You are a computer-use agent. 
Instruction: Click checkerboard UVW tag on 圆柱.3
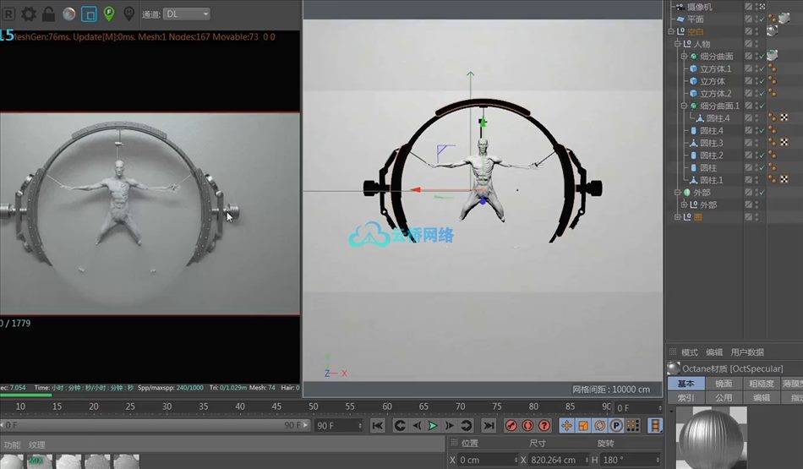784,142
